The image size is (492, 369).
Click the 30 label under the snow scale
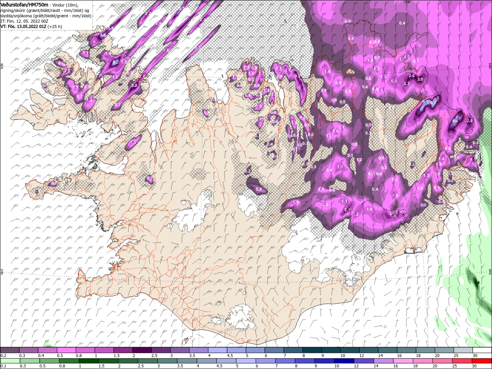(475, 356)
